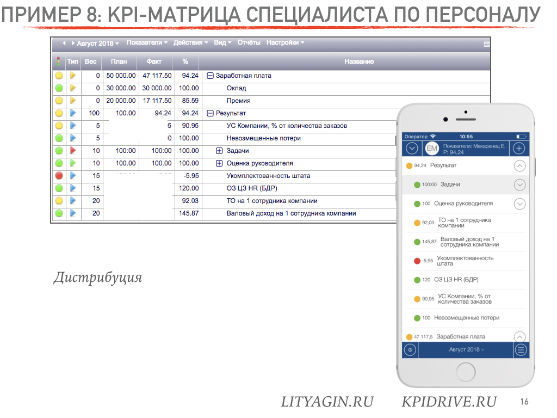Sort by the Тип column header
Viewport: 557px width, 418px height.
click(x=72, y=62)
